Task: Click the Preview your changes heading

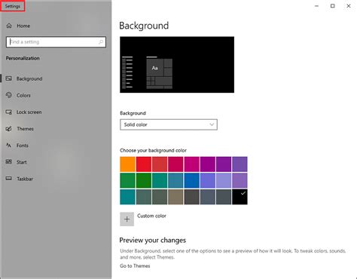Action: [153, 241]
